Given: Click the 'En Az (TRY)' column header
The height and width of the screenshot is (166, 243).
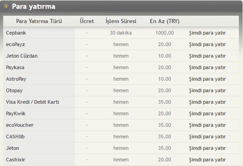Looking at the screenshot, I should pyautogui.click(x=165, y=21).
